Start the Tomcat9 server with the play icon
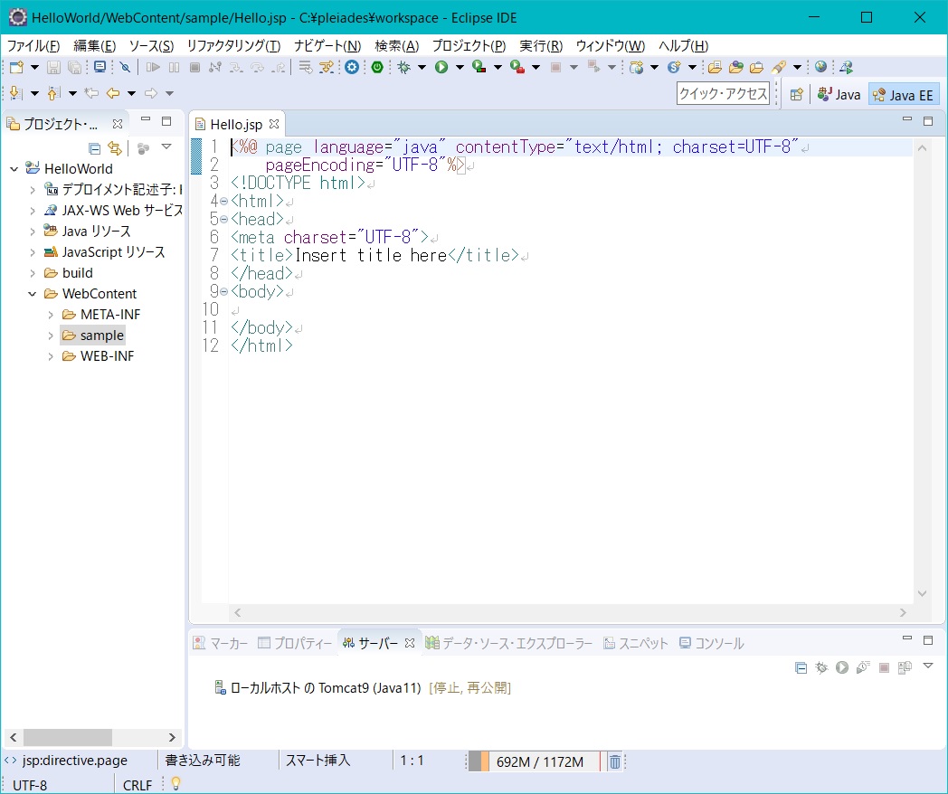Screen dimensions: 948x794 click(x=841, y=667)
